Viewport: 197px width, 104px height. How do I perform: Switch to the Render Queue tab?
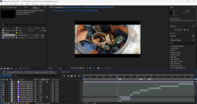(65, 72)
